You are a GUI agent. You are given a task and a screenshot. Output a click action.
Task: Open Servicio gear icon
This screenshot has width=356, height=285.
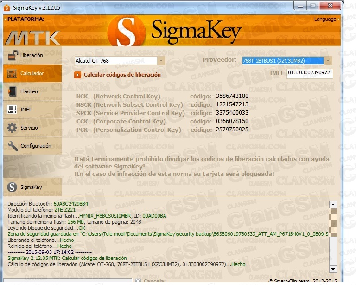click(13, 128)
